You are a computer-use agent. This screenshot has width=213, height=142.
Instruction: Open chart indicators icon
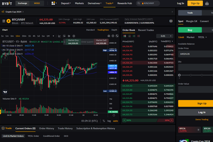coord(59,36)
